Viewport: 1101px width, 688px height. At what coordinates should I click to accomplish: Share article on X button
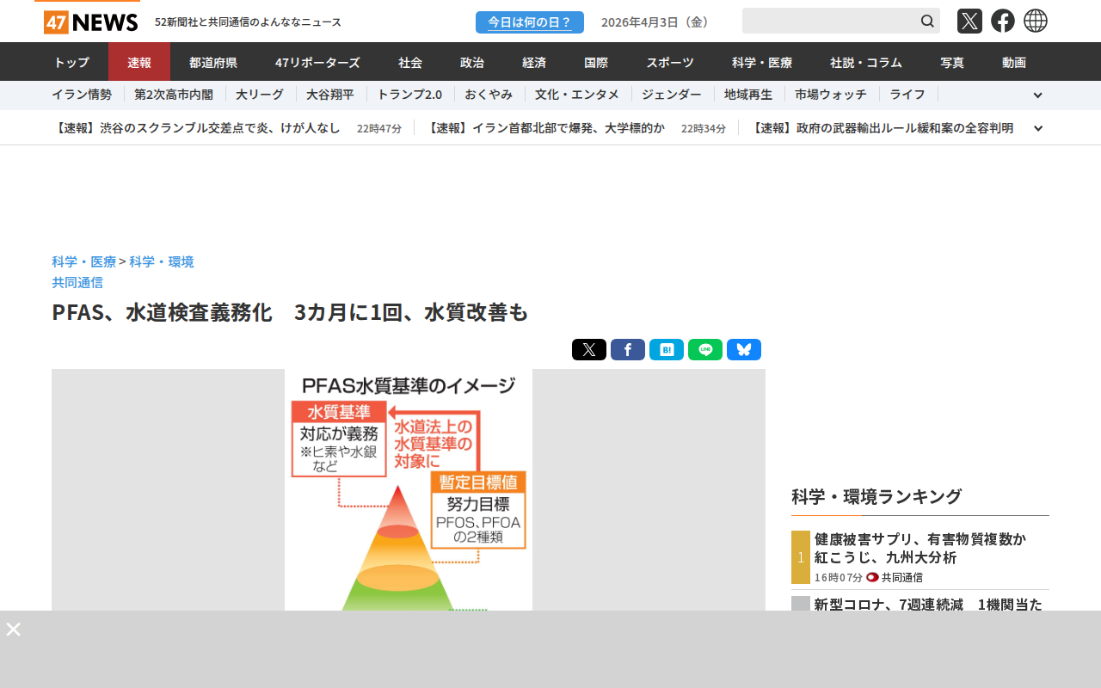[588, 349]
